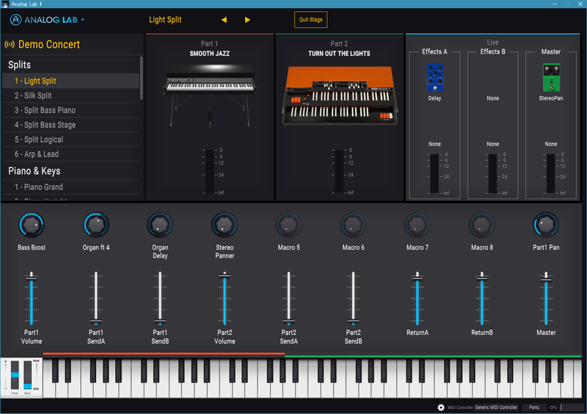The width and height of the screenshot is (587, 414).
Task: Click the Panic button
Action: [534, 407]
